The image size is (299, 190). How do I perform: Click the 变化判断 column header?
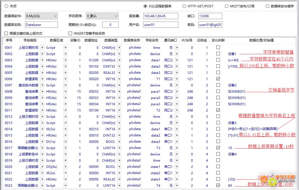pyautogui.click(x=218, y=40)
